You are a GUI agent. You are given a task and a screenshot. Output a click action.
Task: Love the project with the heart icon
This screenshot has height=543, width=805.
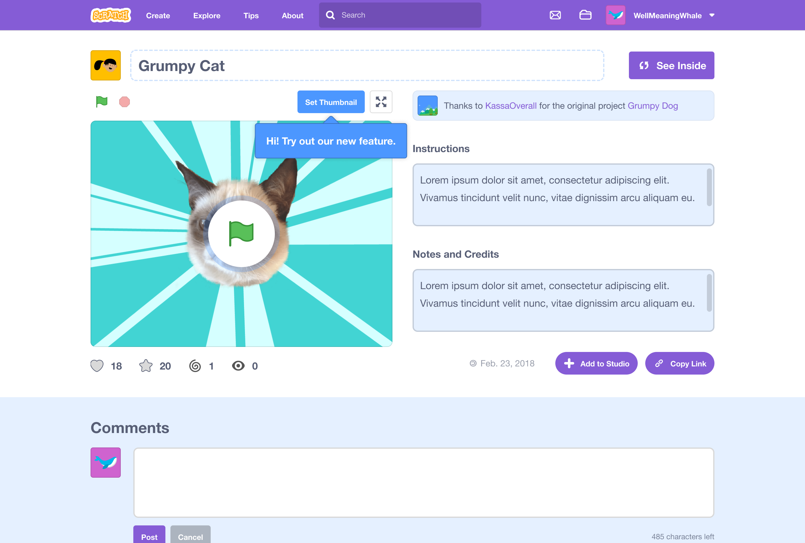[x=97, y=366]
